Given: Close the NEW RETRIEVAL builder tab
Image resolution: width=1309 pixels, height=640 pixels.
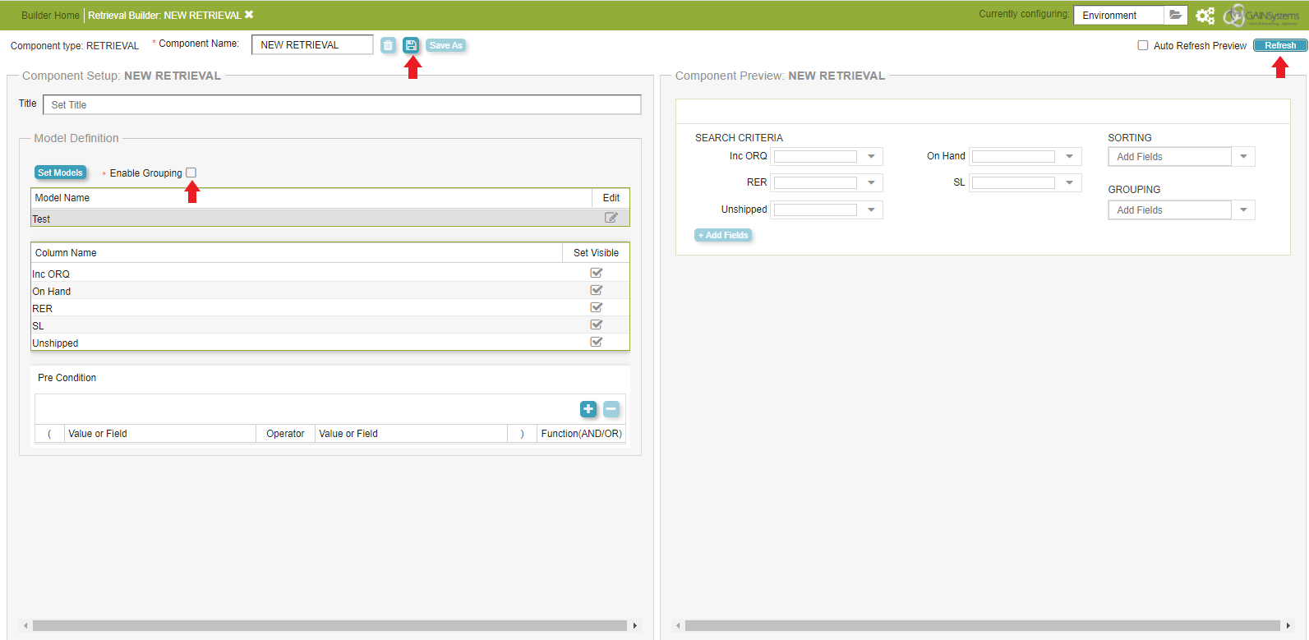Looking at the screenshot, I should pyautogui.click(x=249, y=15).
